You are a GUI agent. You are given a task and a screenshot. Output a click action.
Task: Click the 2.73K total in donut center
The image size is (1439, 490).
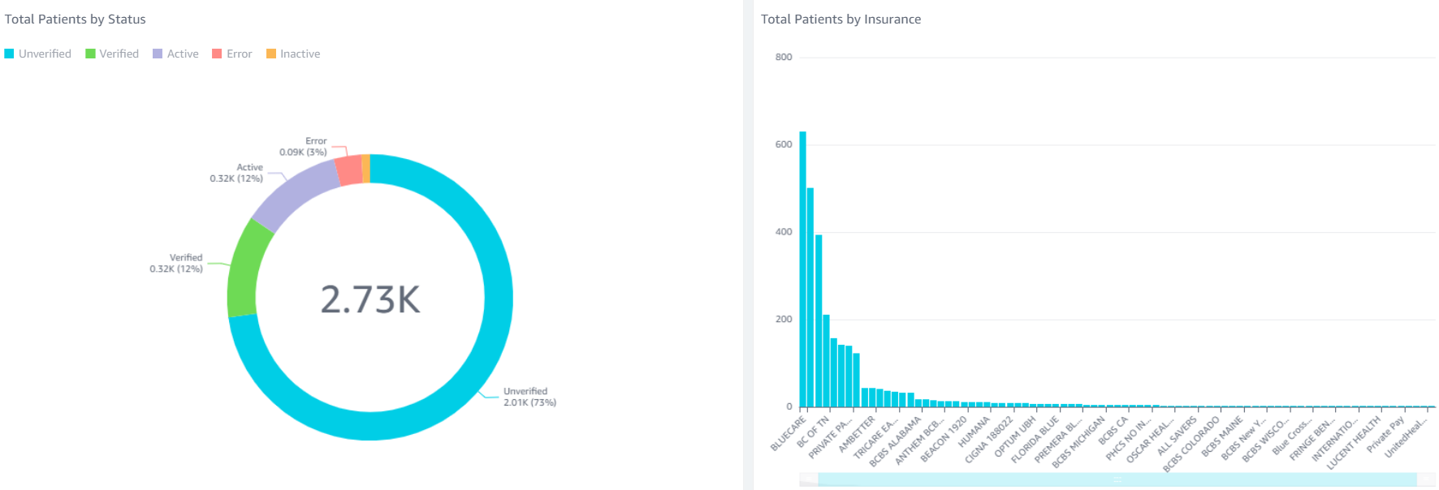click(370, 299)
